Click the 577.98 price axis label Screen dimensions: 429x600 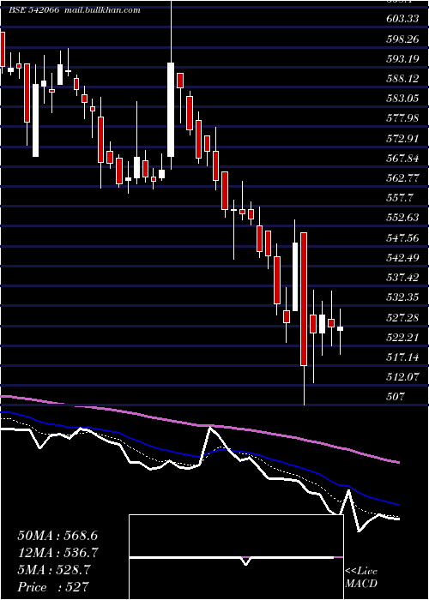tap(402, 118)
